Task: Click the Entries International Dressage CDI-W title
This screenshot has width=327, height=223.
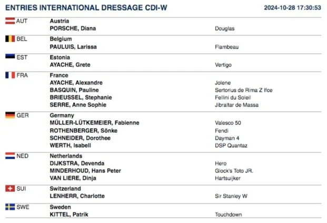Action: 86,8
